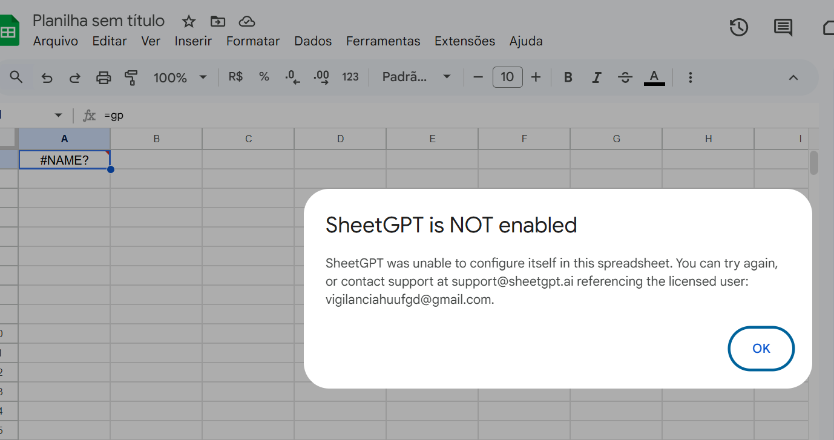Click the font size field
Viewport: 834px width, 440px height.
click(508, 77)
